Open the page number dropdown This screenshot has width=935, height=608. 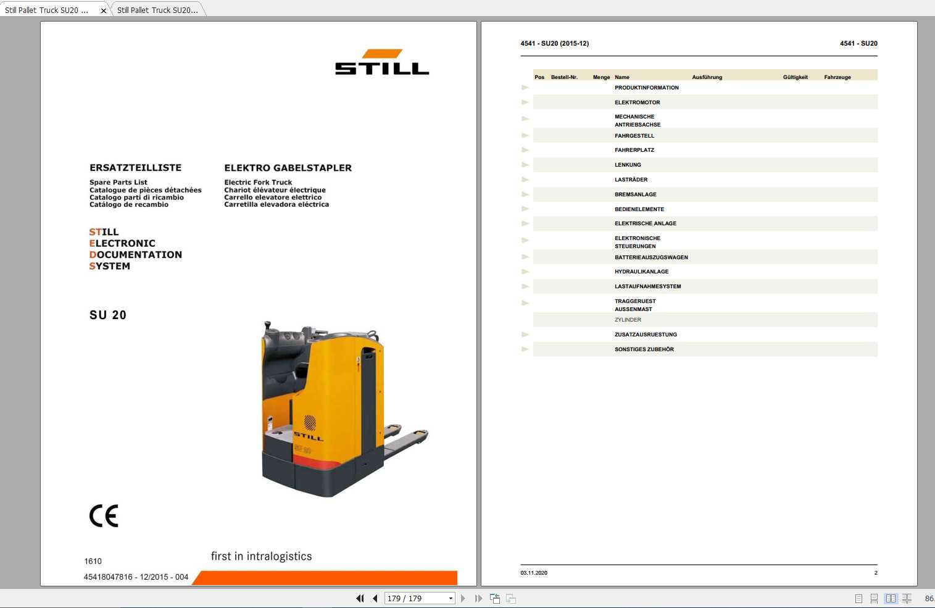click(451, 598)
